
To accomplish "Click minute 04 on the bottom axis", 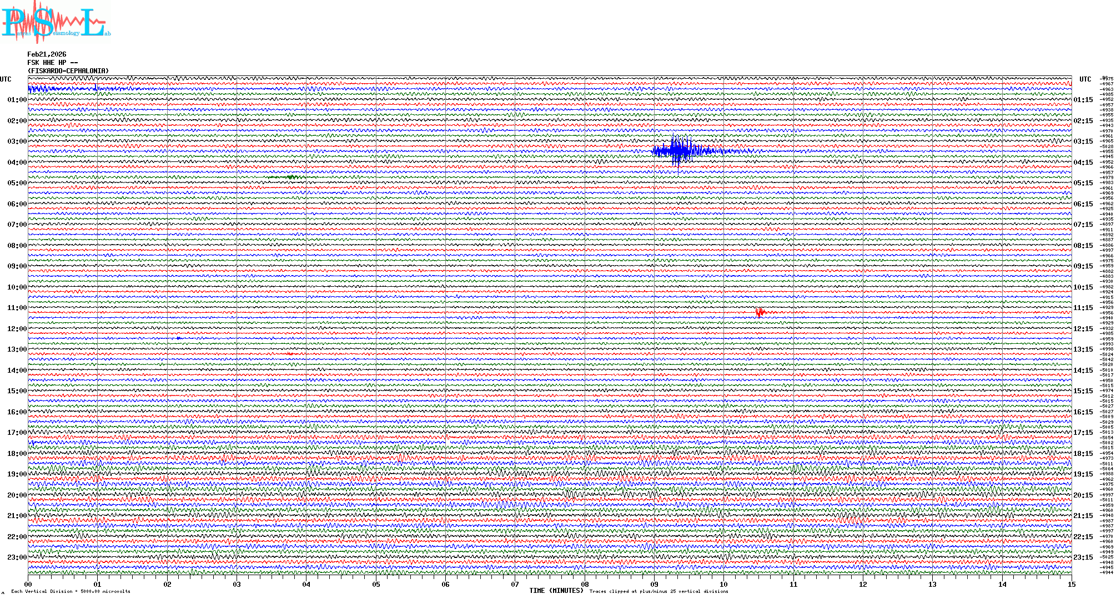I will point(306,585).
